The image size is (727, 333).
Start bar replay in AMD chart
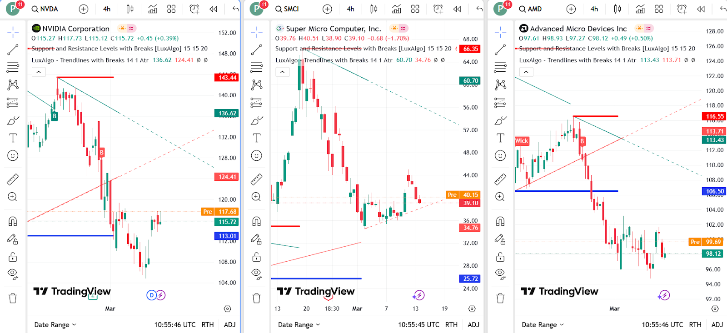coord(701,9)
